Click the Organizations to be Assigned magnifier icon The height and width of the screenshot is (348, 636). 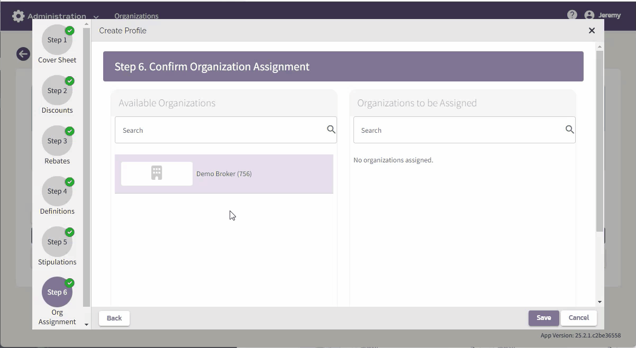coord(570,130)
